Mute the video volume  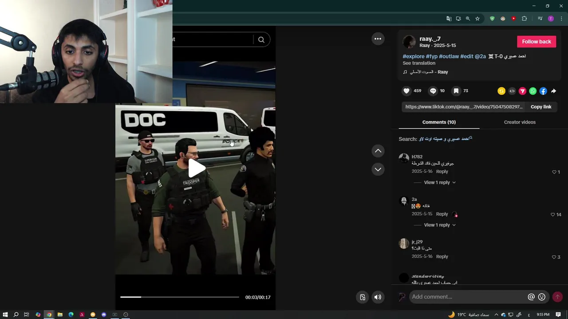coord(378,297)
